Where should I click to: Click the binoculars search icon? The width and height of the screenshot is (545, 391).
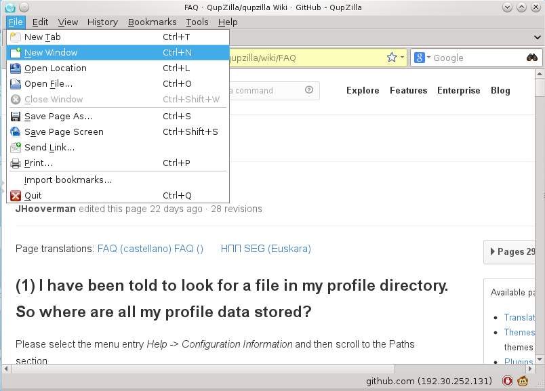(x=532, y=58)
